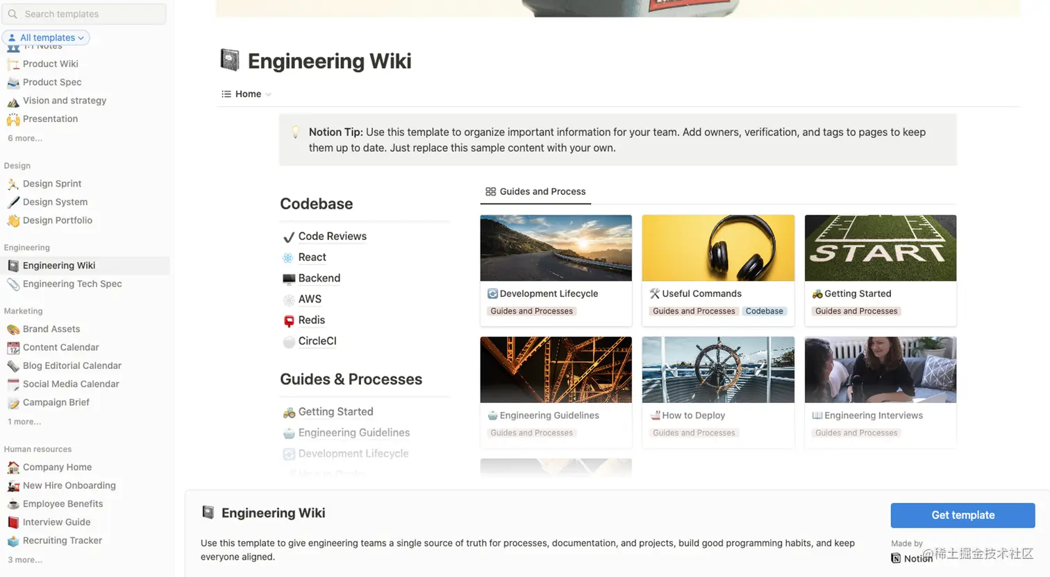Open the Development Lifecycle card image
The width and height of the screenshot is (1050, 577).
point(556,248)
